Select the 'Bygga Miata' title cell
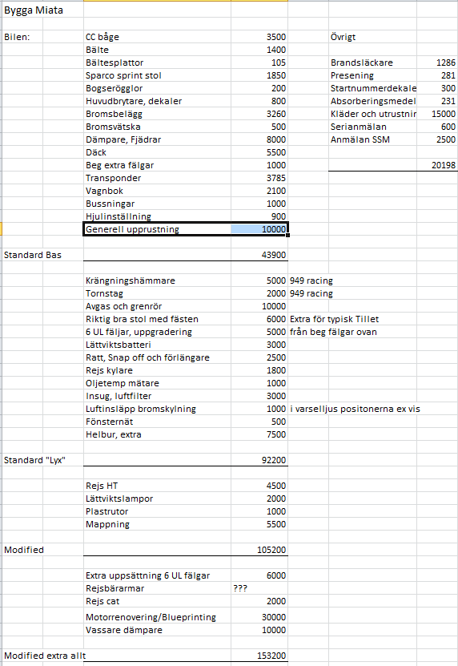The height and width of the screenshot is (666, 458). [42, 10]
